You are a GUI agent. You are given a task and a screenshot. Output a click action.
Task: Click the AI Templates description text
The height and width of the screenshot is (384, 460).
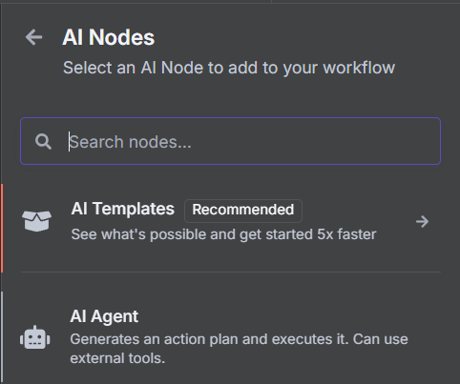pos(223,234)
